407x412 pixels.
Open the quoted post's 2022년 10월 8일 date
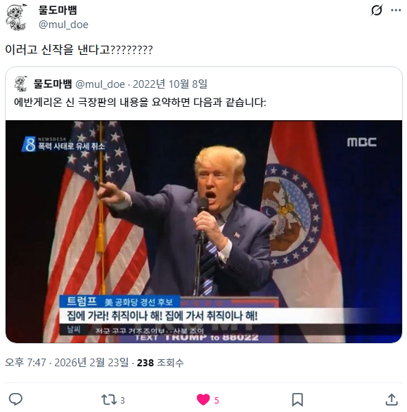[170, 84]
